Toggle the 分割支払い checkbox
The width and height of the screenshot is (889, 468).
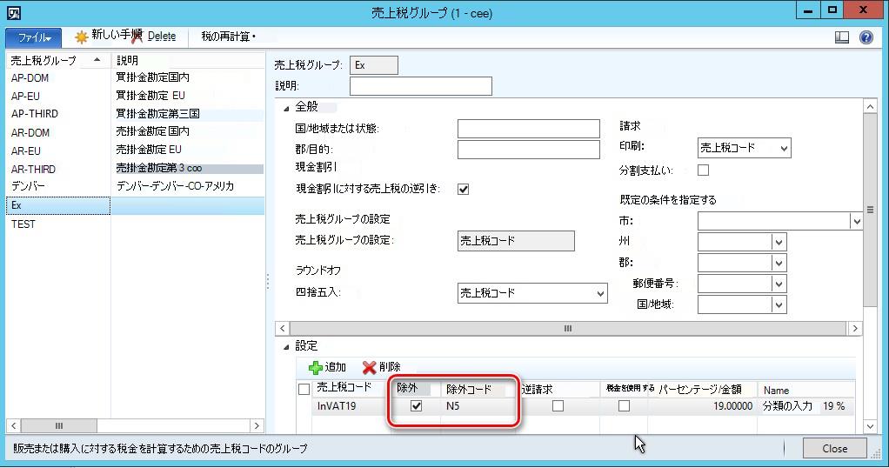coord(703,170)
